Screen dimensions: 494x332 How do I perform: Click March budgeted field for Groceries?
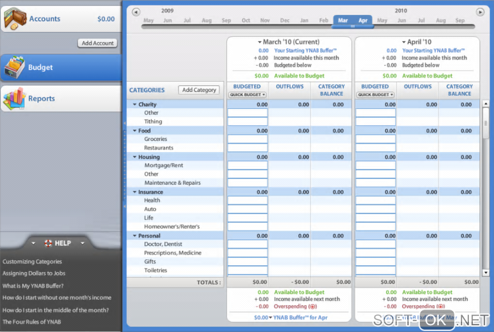(247, 139)
